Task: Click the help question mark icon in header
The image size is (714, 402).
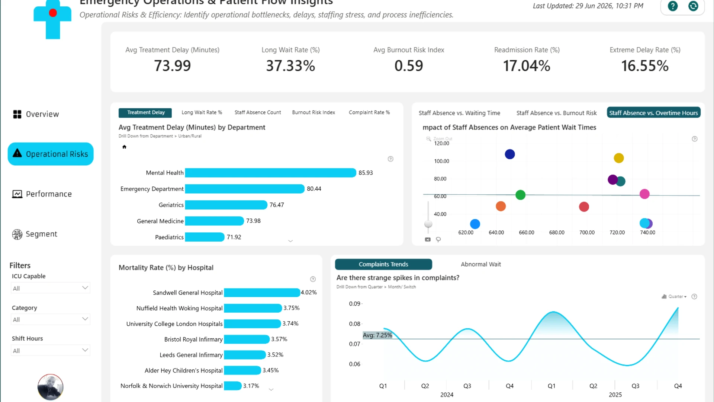Action: click(x=673, y=6)
